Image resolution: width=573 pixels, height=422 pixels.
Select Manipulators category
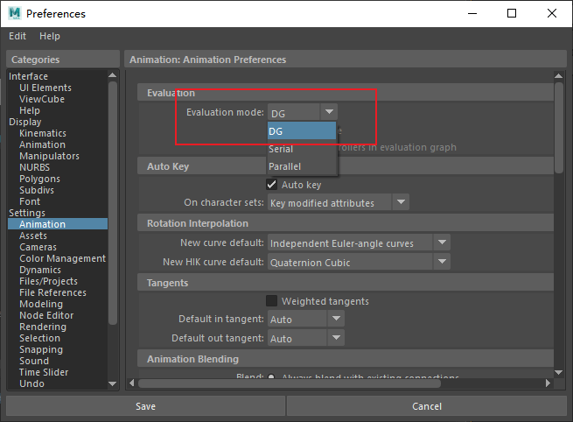pyautogui.click(x=49, y=156)
